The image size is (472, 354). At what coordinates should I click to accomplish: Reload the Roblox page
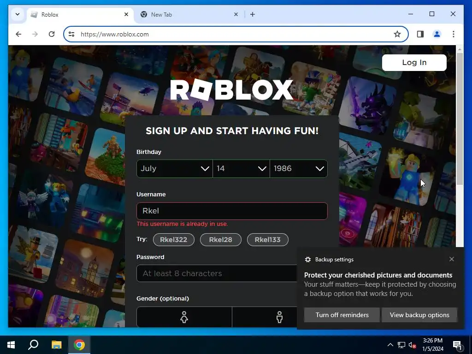(52, 34)
